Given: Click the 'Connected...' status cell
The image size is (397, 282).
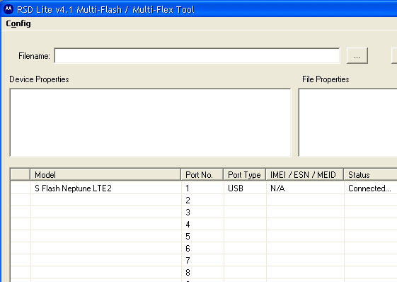Looking at the screenshot, I should 371,188.
